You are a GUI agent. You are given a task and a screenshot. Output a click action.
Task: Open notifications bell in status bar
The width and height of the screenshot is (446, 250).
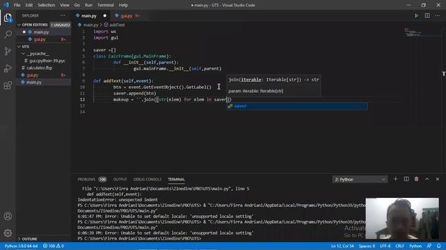click(x=439, y=246)
